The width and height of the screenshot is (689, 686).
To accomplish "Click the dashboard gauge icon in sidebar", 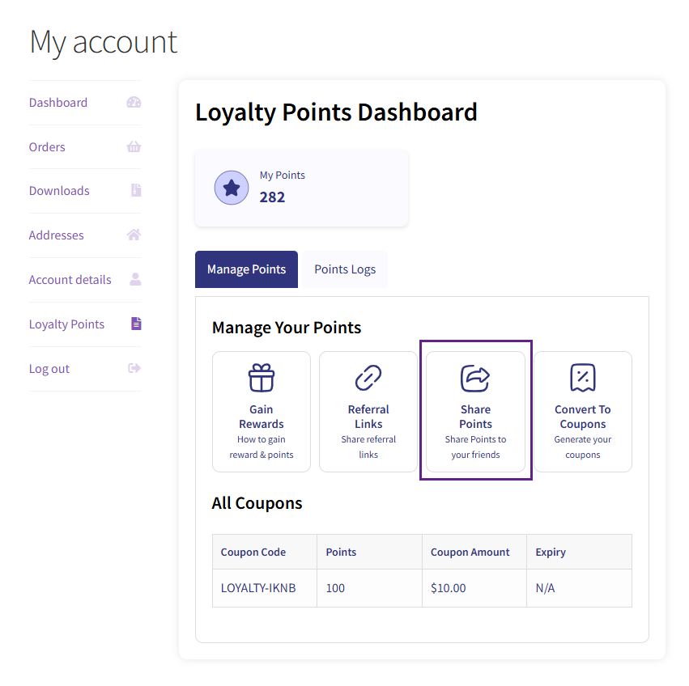I will [134, 103].
